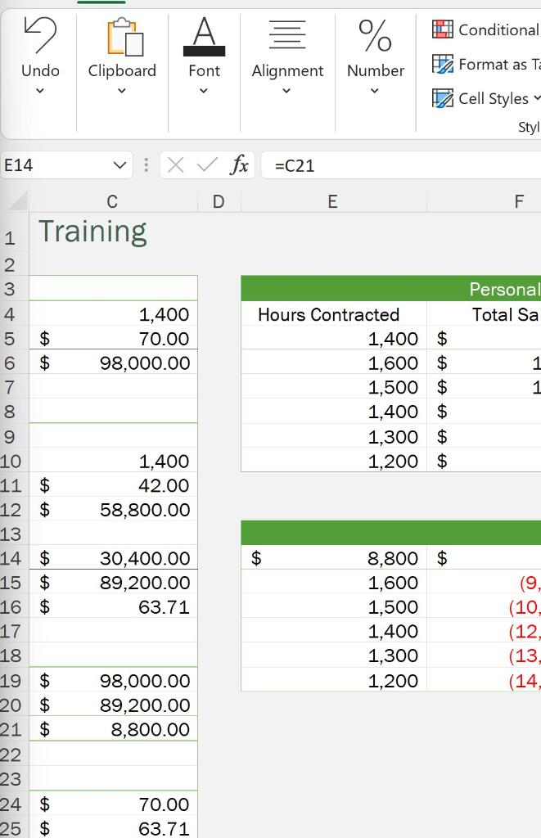Click Hours Contracted header cell

(334, 314)
